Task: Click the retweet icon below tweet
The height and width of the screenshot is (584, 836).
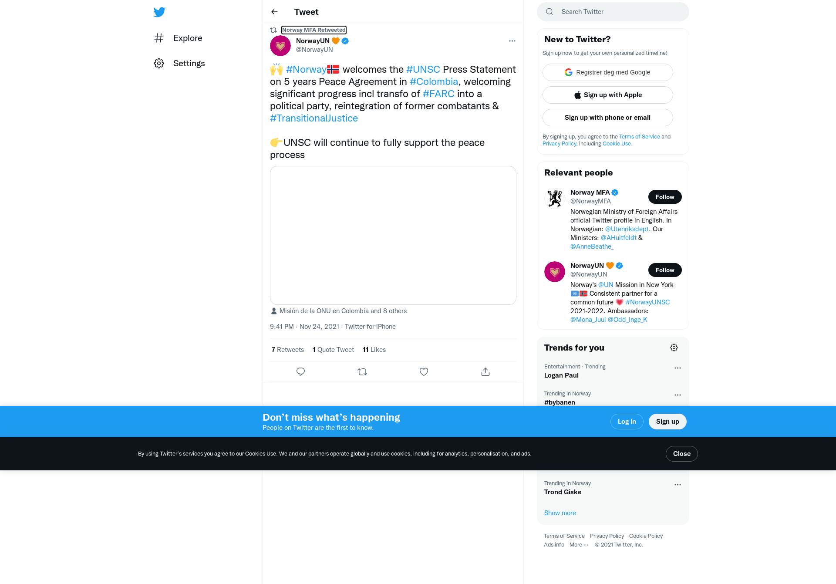Action: pyautogui.click(x=362, y=371)
